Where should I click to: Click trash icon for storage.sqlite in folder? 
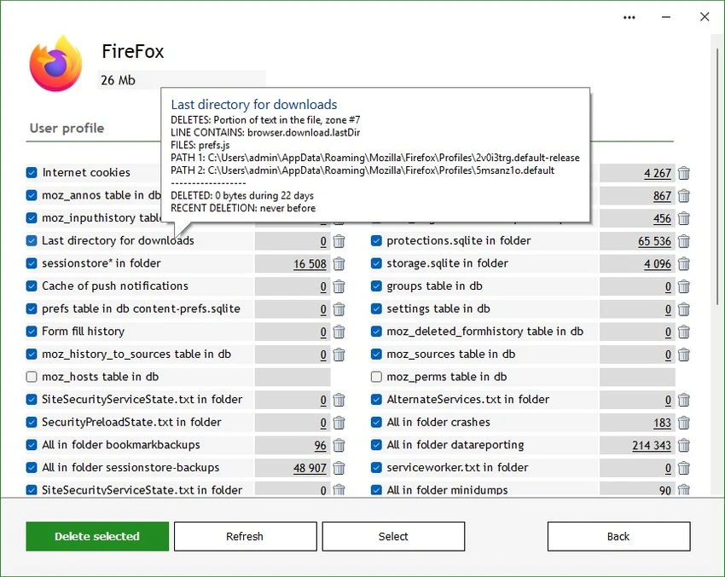pos(683,264)
